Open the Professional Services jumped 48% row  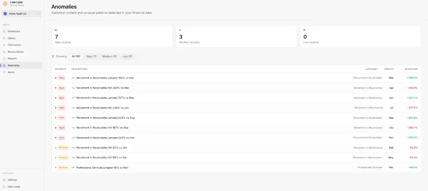point(236,167)
